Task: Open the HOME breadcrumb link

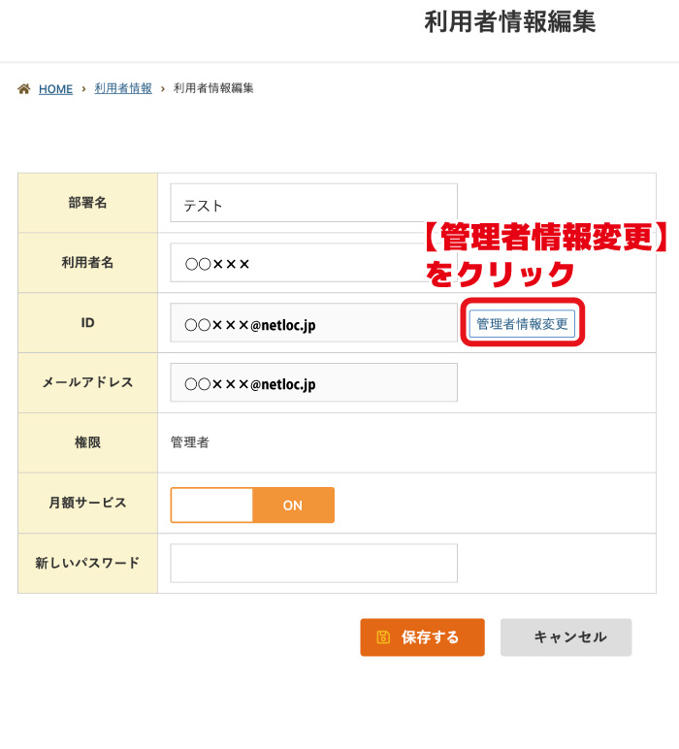Action: pos(55,89)
